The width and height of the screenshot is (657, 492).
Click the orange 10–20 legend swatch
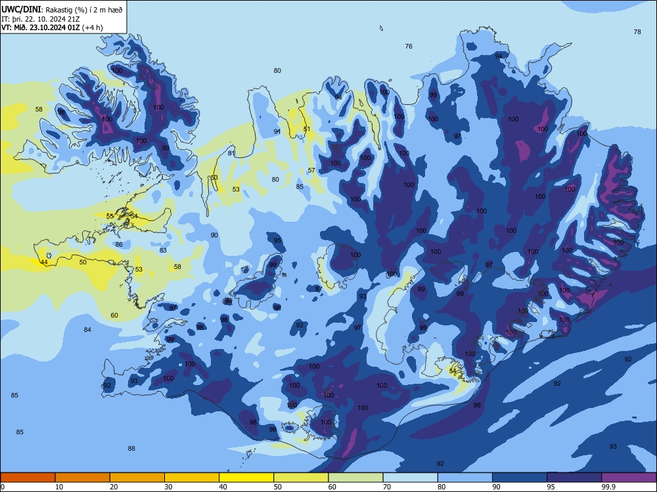pyautogui.click(x=83, y=478)
